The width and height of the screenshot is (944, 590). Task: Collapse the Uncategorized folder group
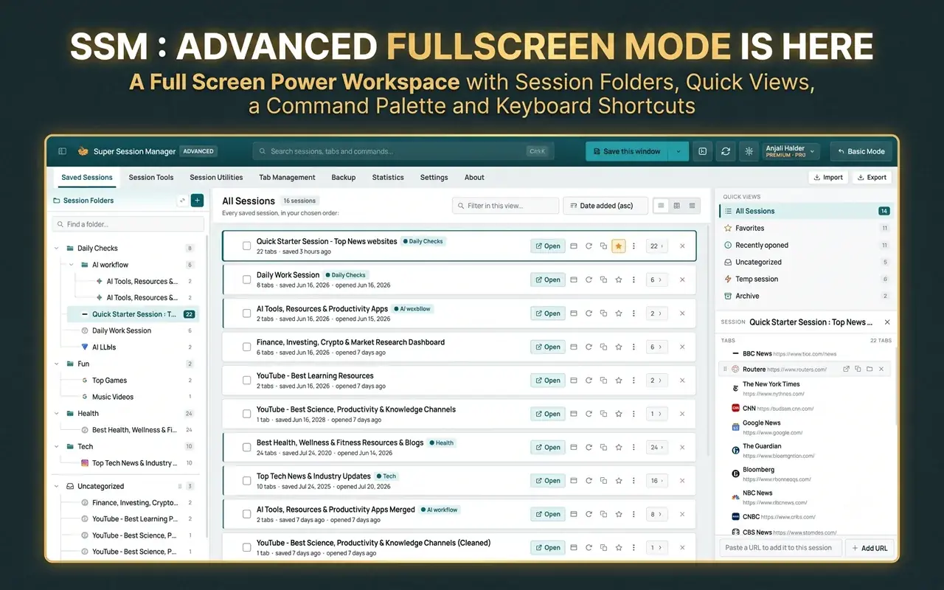(x=57, y=487)
